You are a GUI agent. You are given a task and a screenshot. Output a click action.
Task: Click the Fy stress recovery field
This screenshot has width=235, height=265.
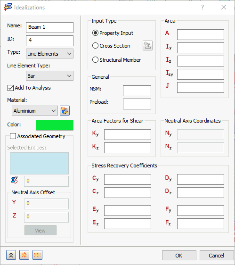coord(201,210)
